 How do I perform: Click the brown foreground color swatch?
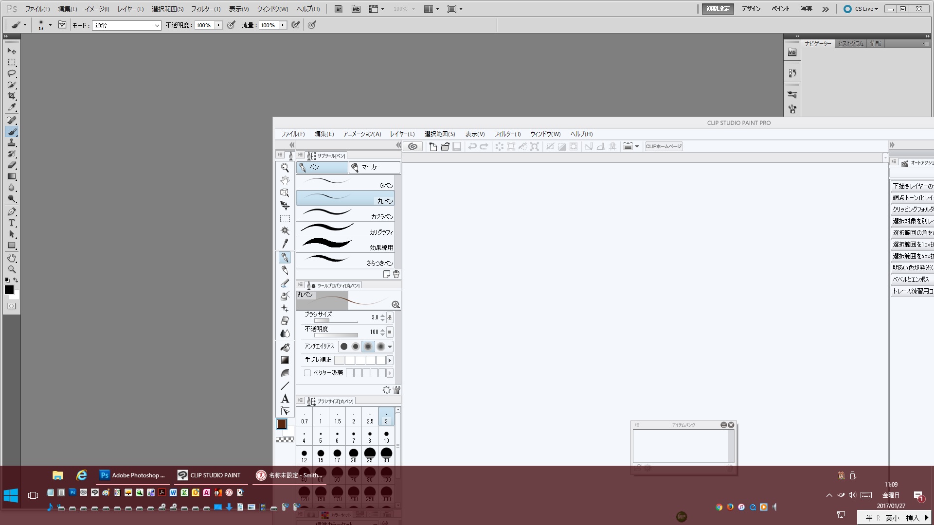pyautogui.click(x=282, y=424)
